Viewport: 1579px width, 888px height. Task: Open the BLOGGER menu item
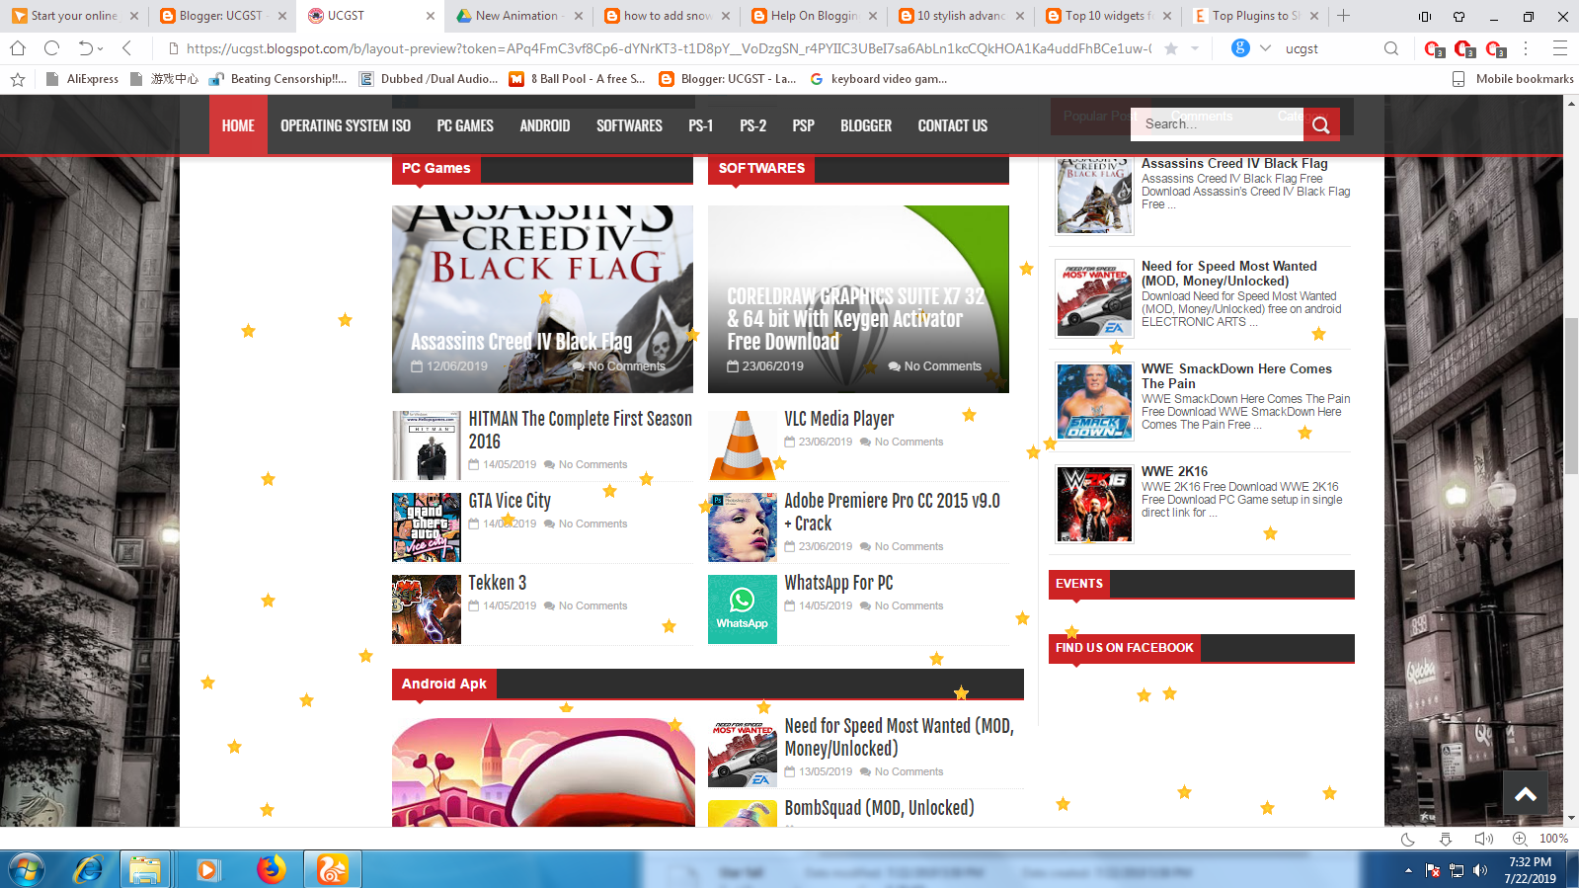[866, 125]
